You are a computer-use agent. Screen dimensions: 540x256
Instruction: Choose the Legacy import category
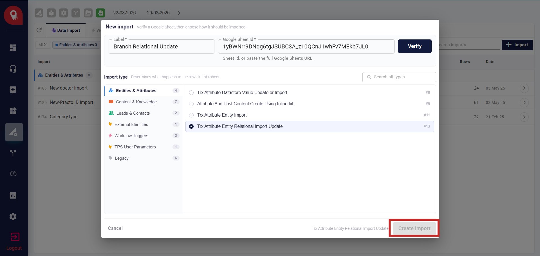pyautogui.click(x=144, y=158)
